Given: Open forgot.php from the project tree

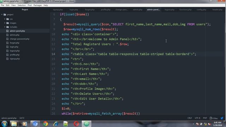Looking at the screenshot, I should click(14, 43).
